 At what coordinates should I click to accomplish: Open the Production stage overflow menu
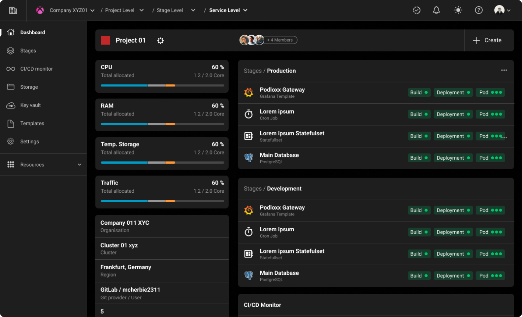504,70
